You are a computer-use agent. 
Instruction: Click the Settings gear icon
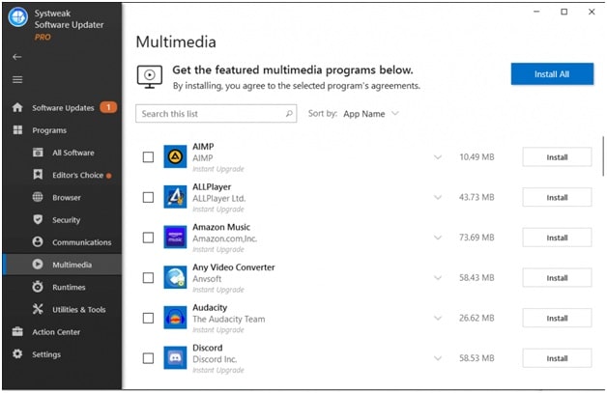(x=17, y=354)
